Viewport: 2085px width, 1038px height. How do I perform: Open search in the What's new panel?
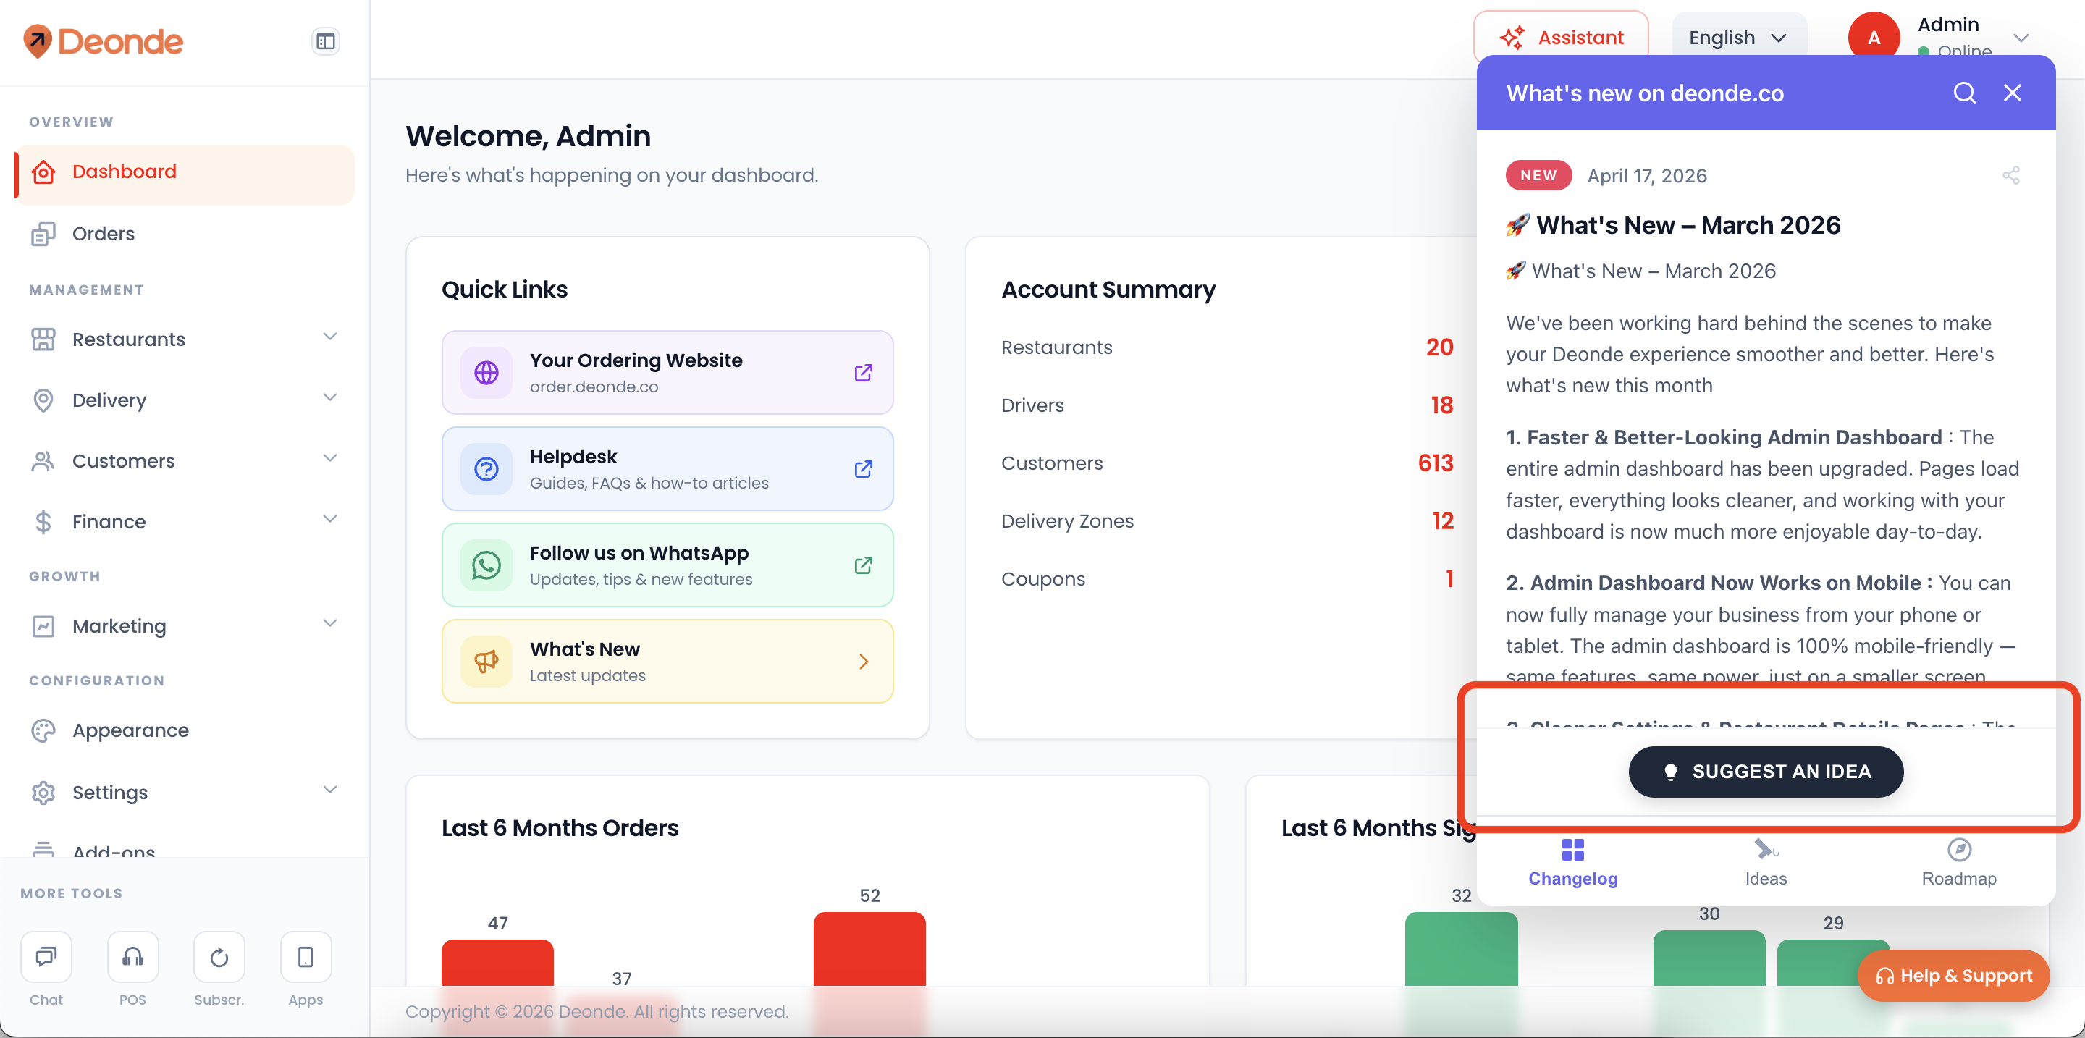click(1964, 93)
